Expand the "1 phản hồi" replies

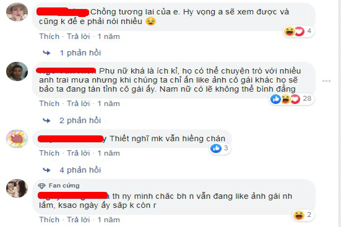pyautogui.click(x=80, y=53)
